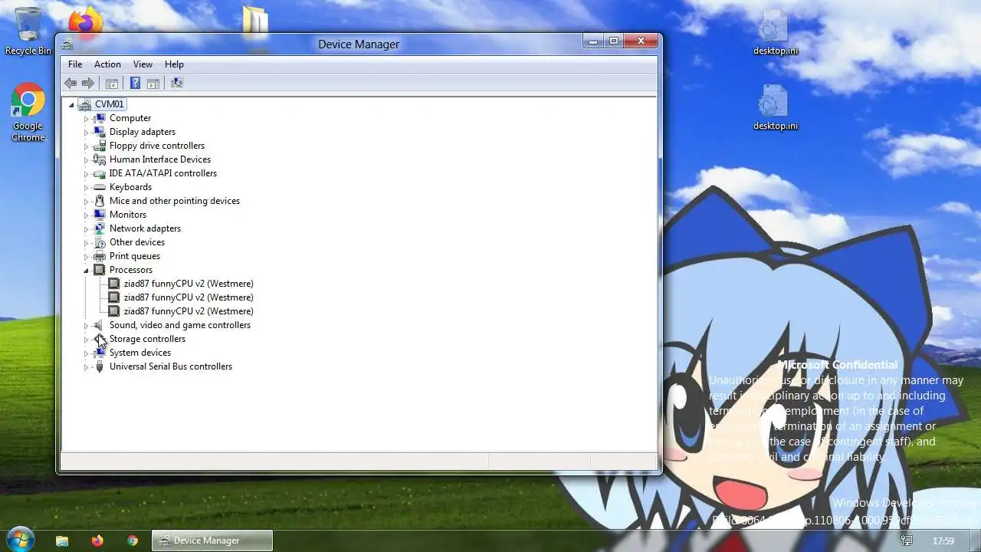The height and width of the screenshot is (552, 981).
Task: Click Device Manager taskbar button
Action: pyautogui.click(x=212, y=540)
